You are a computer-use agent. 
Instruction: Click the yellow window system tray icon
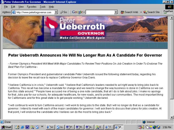click(x=151, y=127)
